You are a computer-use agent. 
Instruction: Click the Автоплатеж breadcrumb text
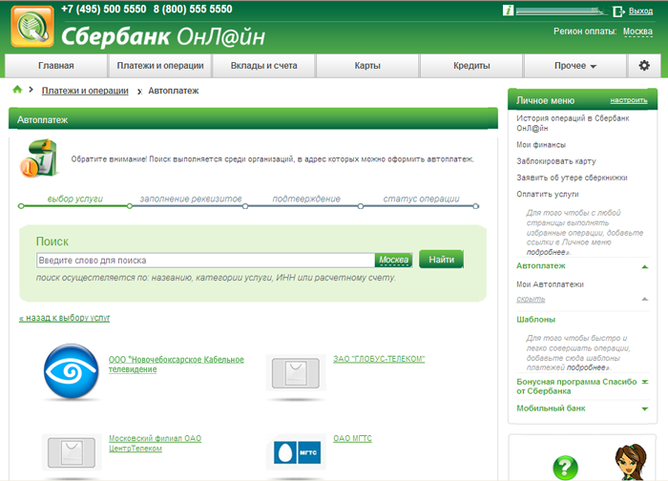[174, 91]
